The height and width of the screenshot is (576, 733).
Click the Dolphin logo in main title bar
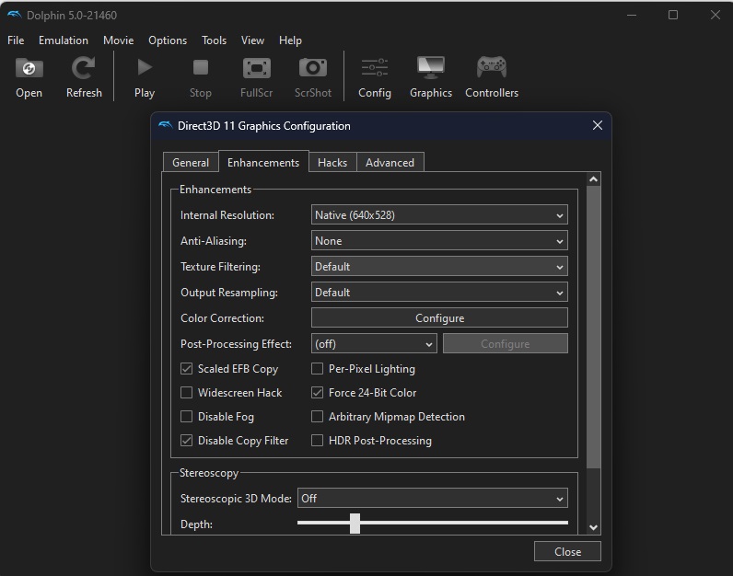[x=15, y=15]
